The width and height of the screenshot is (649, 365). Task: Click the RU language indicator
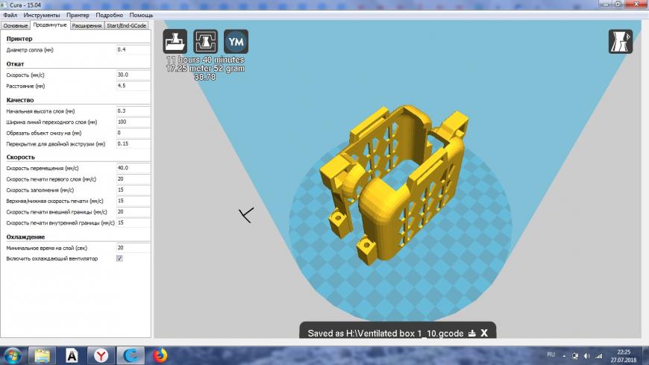(551, 355)
